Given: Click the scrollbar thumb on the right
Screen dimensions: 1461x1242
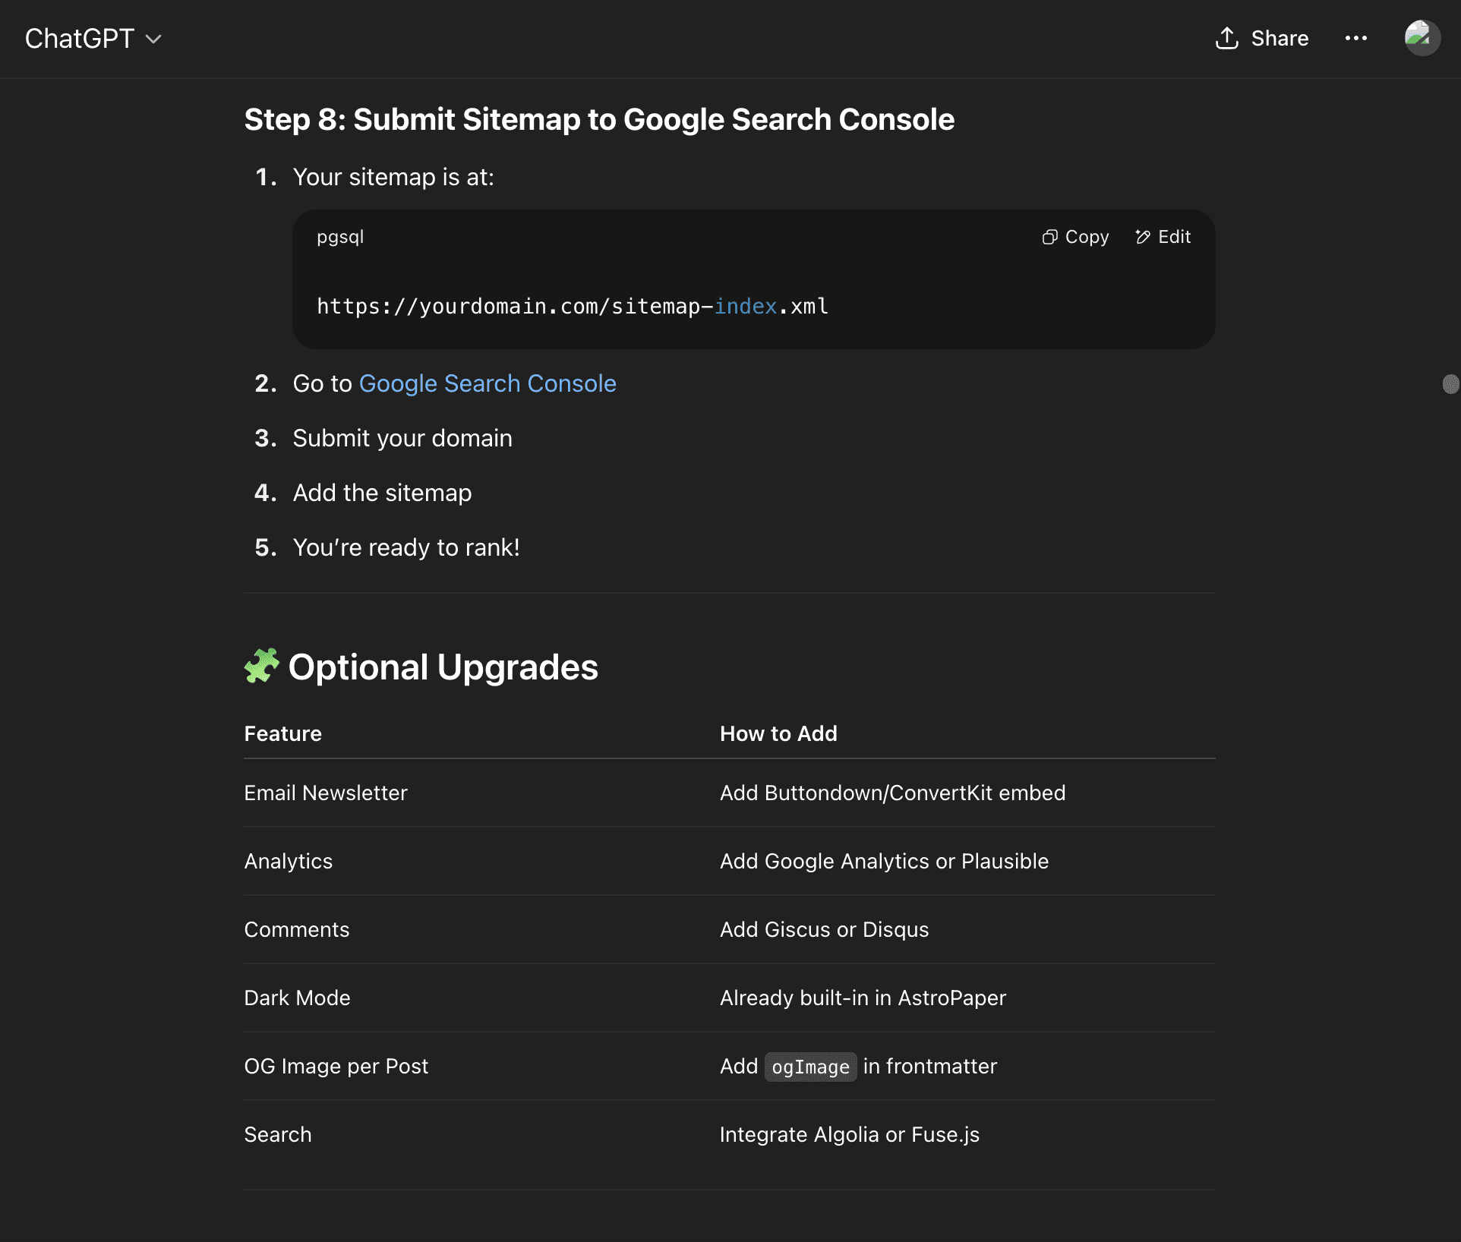Looking at the screenshot, I should (1450, 384).
